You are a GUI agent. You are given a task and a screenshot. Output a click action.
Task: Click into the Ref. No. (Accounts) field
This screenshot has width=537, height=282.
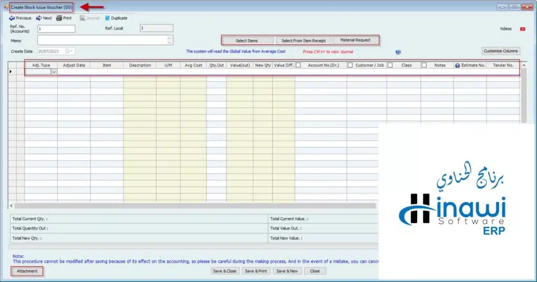(x=56, y=29)
